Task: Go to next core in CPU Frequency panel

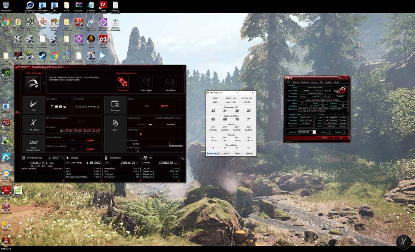Action: click(x=62, y=158)
